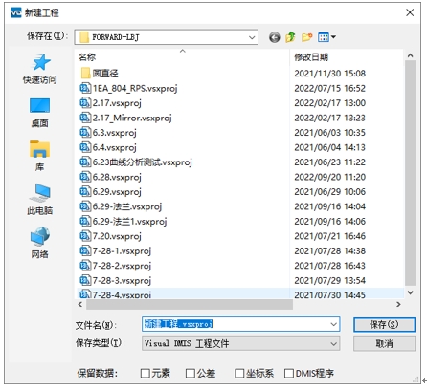Click the 保存(S) button
The image size is (427, 389).
[384, 325]
